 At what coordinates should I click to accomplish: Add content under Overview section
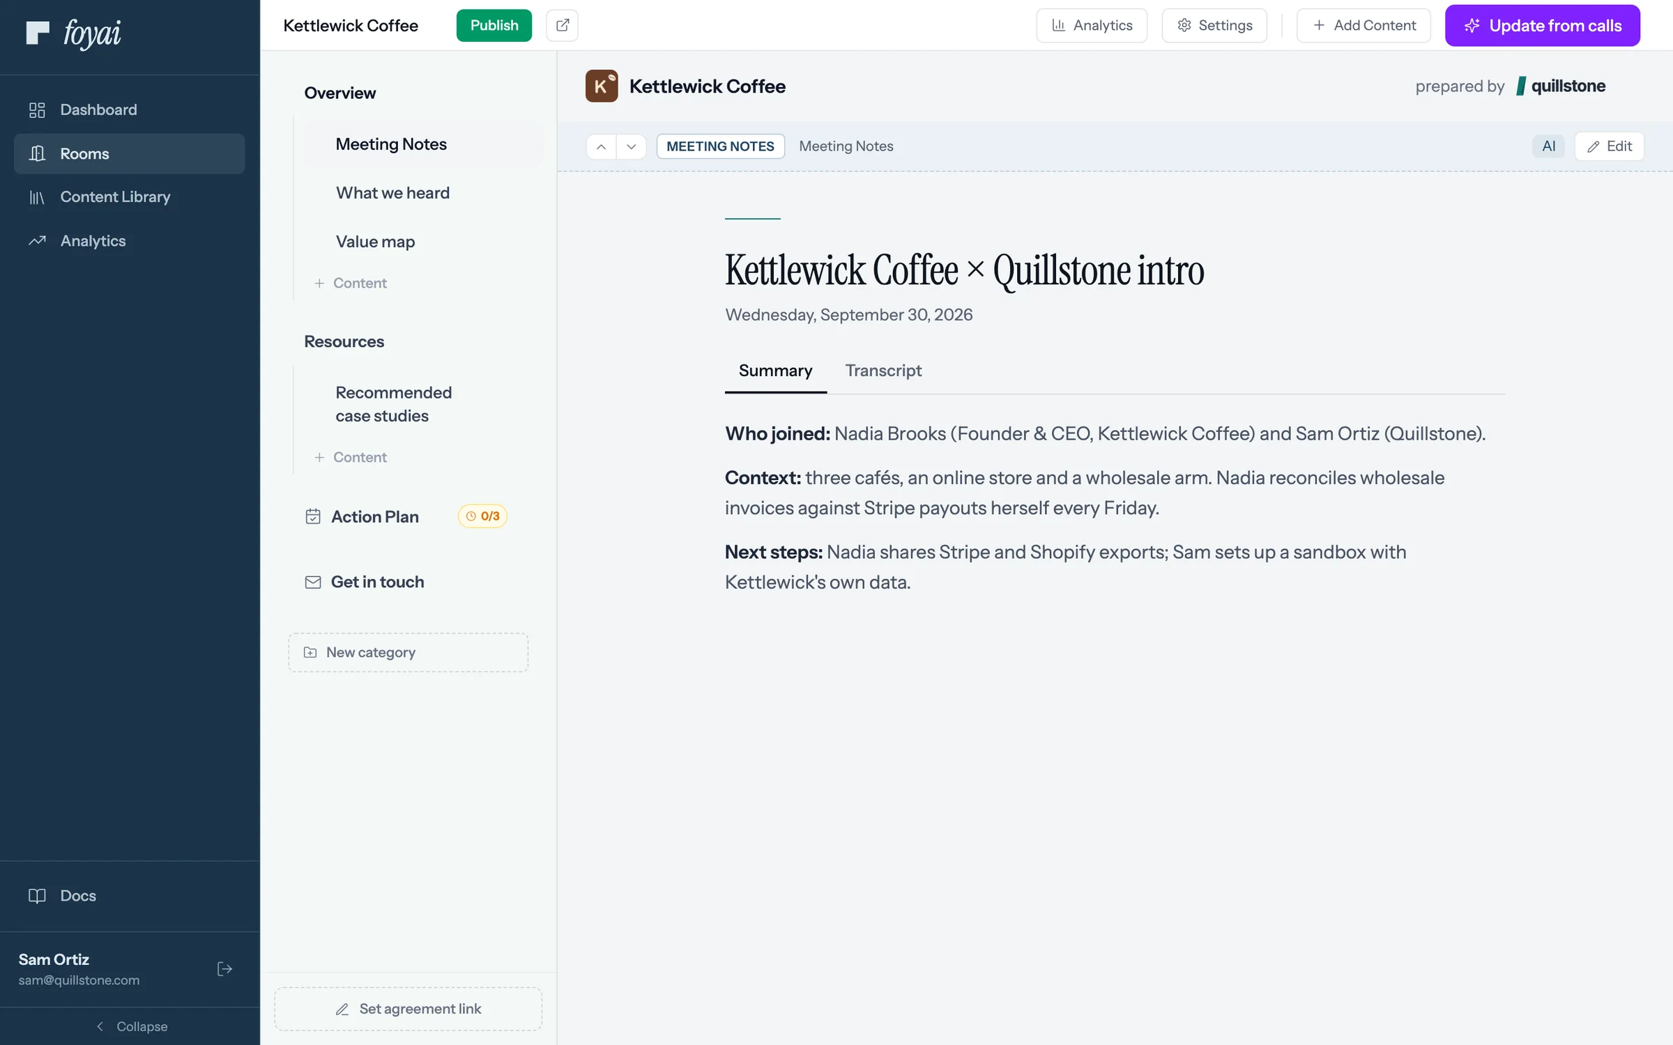coord(351,284)
